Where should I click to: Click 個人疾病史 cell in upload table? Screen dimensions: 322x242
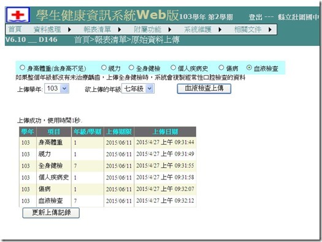[53, 178]
